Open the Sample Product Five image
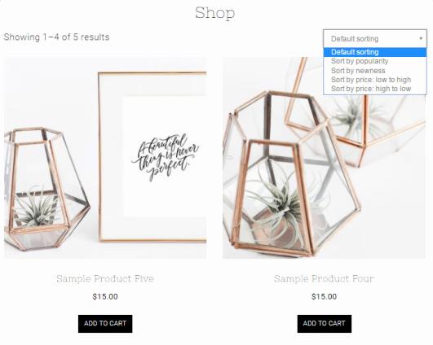The image size is (433, 345). point(105,158)
